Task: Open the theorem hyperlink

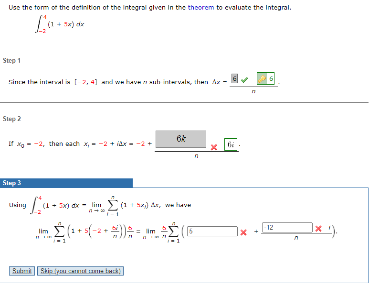Action: pyautogui.click(x=201, y=7)
